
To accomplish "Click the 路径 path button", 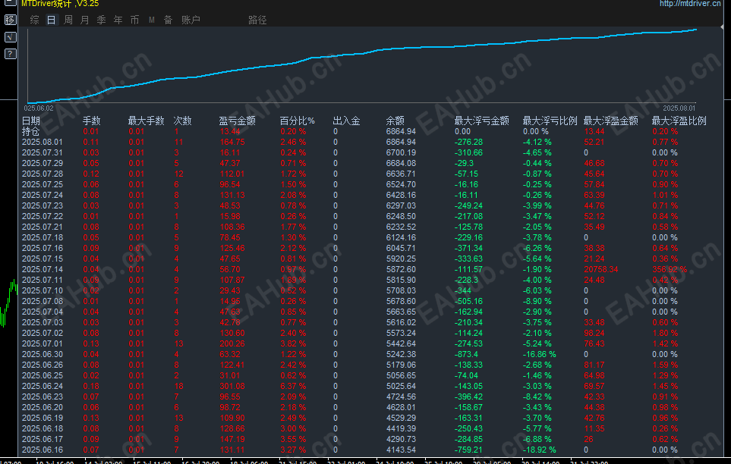I will [x=257, y=20].
